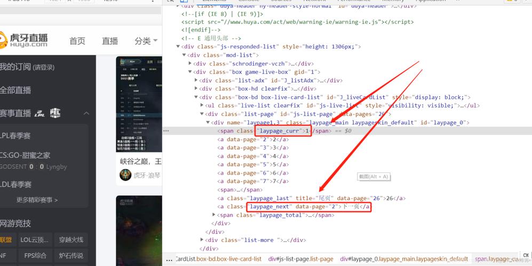Click the LPL league icon beside 赛事直播

tap(39, 113)
